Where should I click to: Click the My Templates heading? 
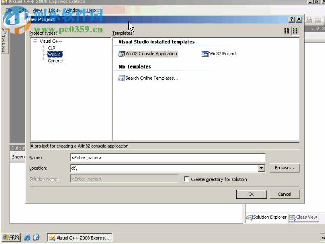click(x=134, y=66)
